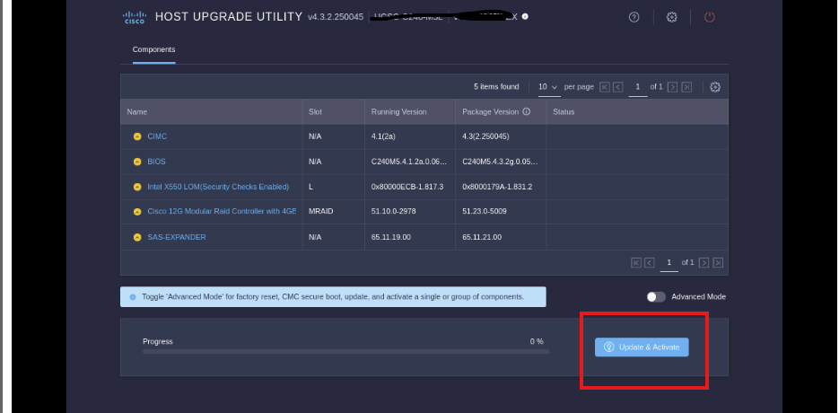This screenshot has width=839, height=413.
Task: Go to next page in top pagination
Action: (673, 87)
